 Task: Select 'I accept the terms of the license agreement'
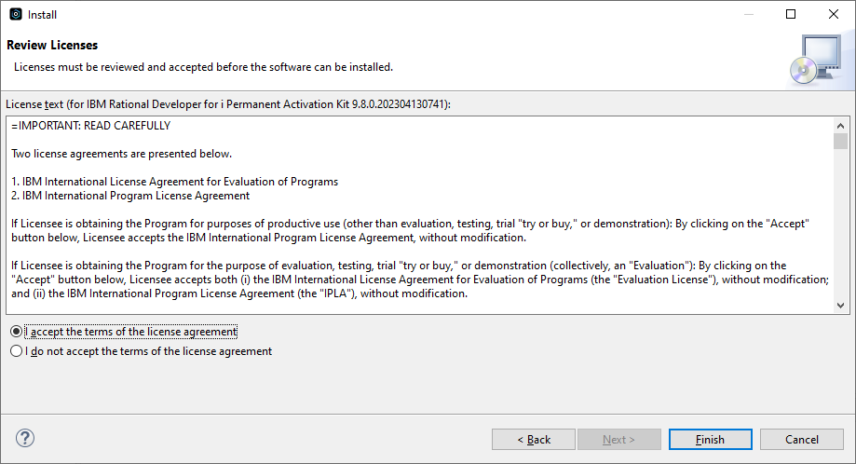click(124, 332)
